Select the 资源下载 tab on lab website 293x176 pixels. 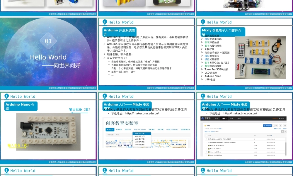[x=160, y=129]
